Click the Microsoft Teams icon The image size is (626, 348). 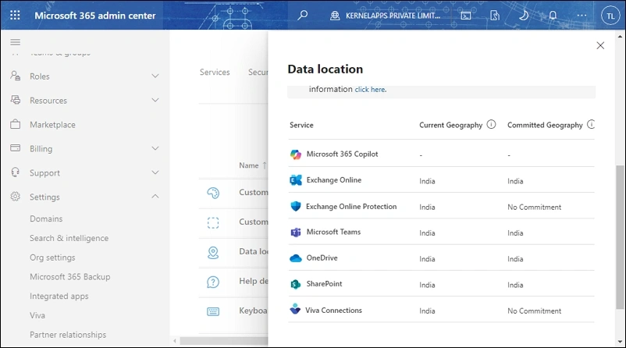click(295, 232)
